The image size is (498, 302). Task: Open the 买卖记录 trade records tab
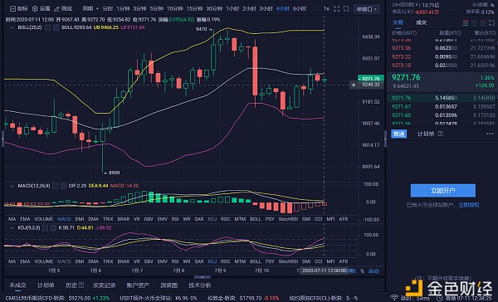pos(104,285)
